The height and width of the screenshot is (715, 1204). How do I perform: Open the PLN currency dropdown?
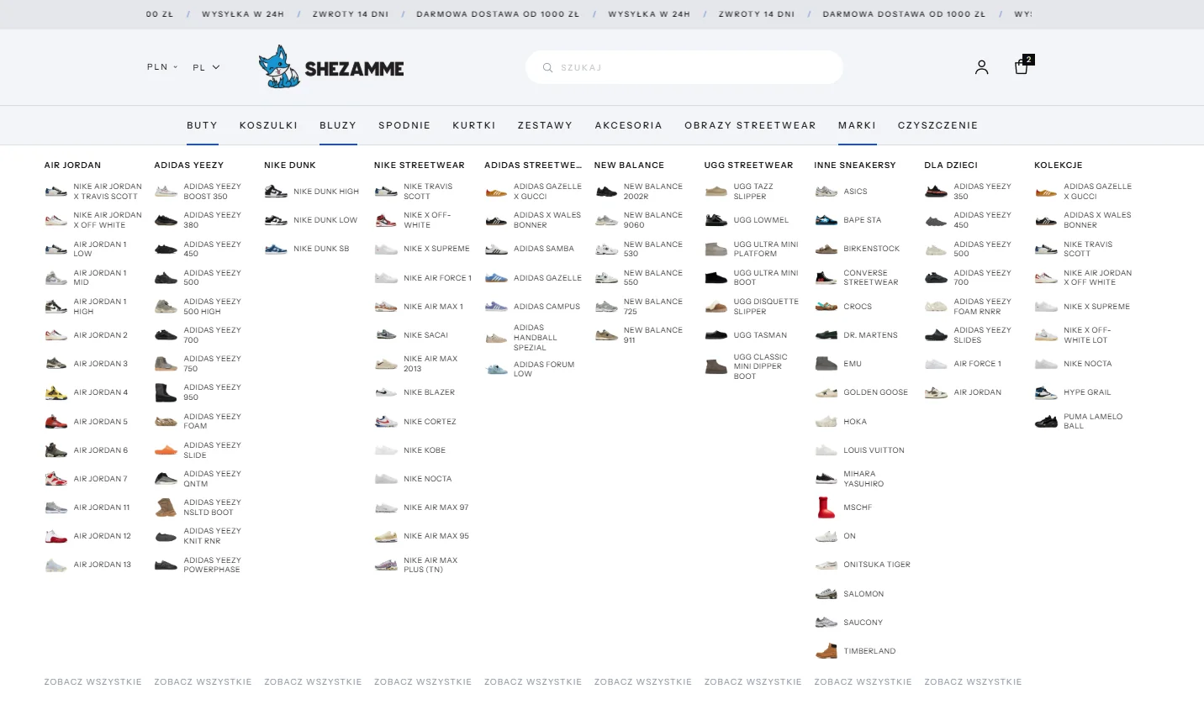pyautogui.click(x=162, y=67)
